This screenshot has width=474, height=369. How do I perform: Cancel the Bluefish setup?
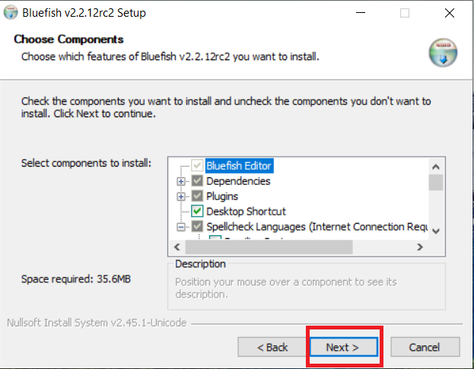point(425,347)
